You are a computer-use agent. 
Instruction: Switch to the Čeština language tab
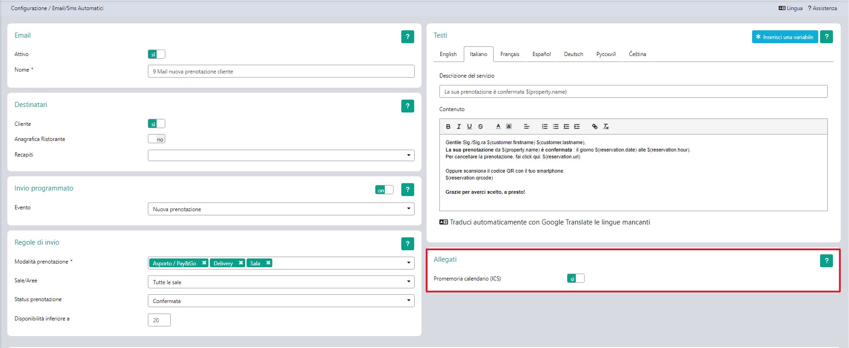pyautogui.click(x=637, y=54)
